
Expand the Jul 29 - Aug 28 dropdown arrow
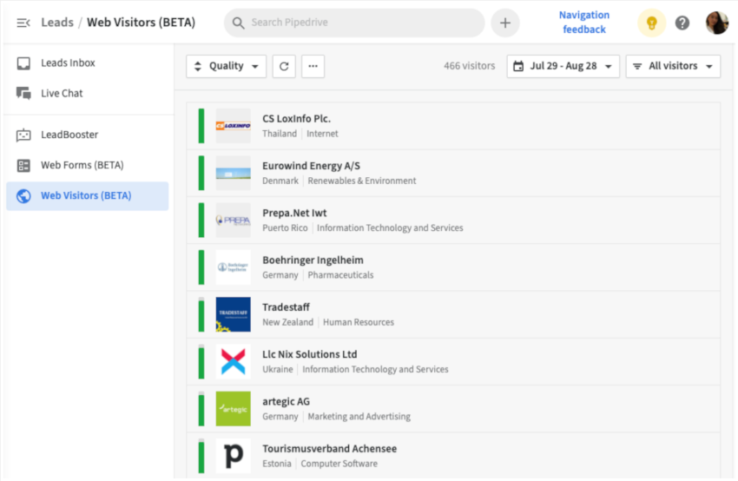coord(608,66)
